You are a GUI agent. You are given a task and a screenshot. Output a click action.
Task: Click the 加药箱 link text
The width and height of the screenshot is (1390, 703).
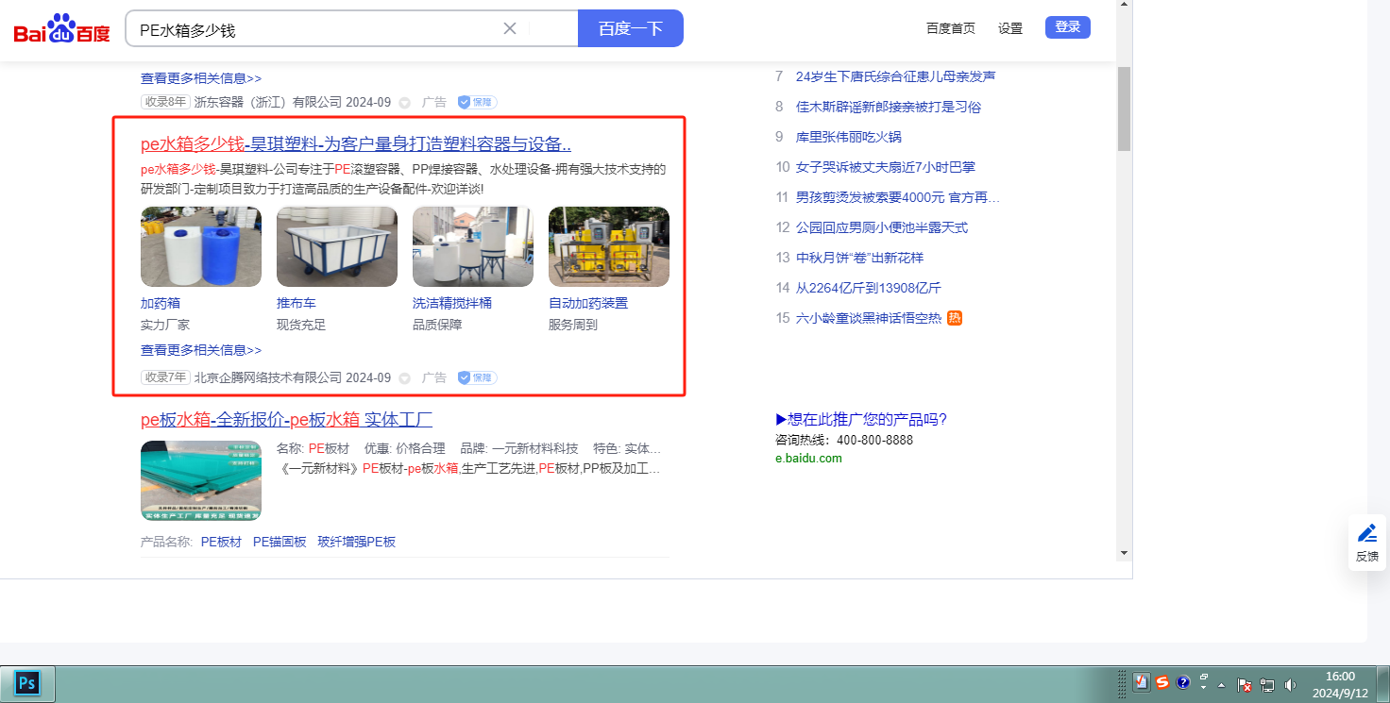[161, 303]
